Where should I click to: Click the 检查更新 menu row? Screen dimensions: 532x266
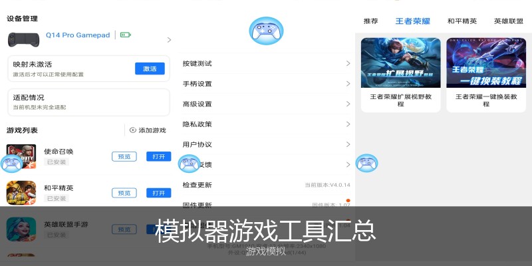(267, 185)
